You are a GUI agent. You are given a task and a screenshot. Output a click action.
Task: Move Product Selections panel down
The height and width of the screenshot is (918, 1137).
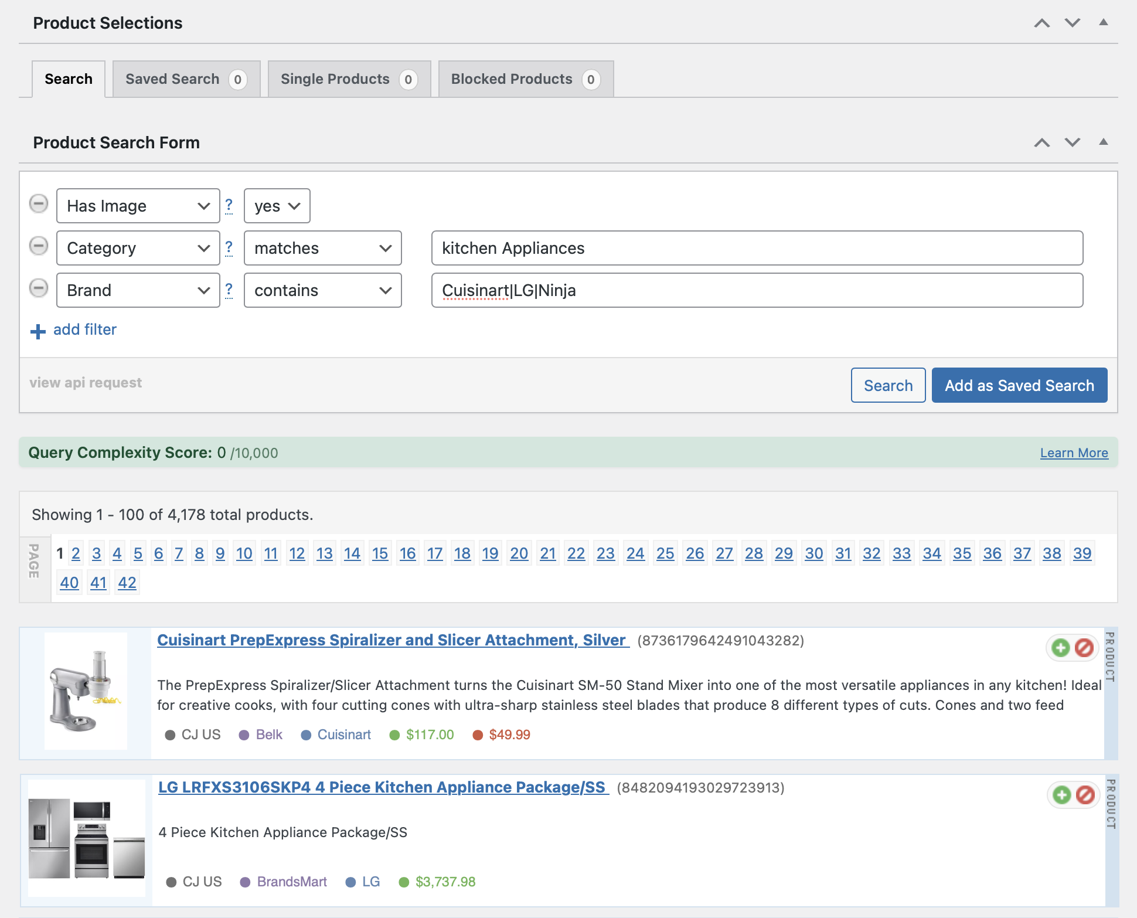[1073, 23]
